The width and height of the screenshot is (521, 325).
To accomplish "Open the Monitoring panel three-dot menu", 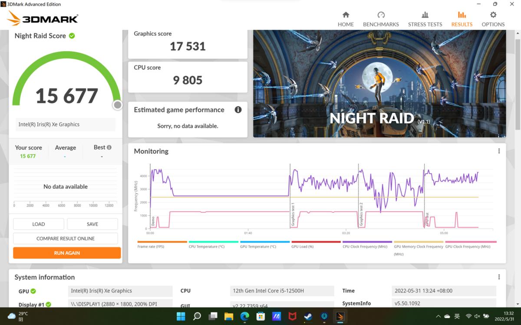I will pos(499,151).
